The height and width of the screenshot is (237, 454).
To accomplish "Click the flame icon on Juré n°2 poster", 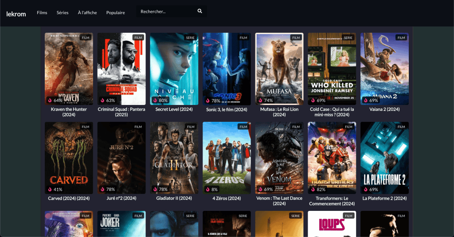I will pos(102,189).
